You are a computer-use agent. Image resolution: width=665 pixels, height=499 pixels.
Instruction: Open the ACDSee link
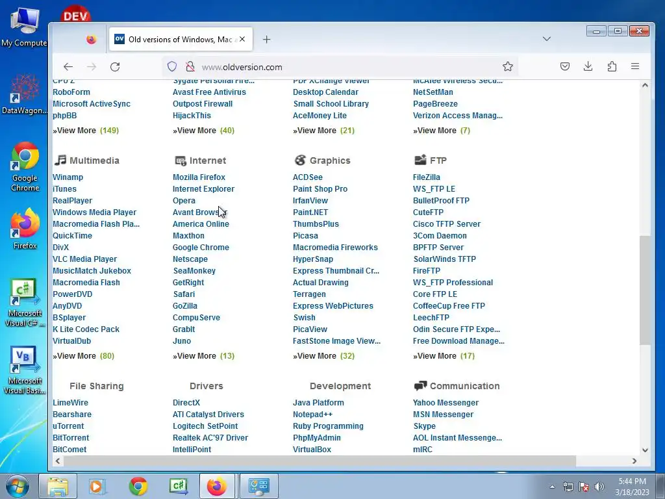pos(307,177)
